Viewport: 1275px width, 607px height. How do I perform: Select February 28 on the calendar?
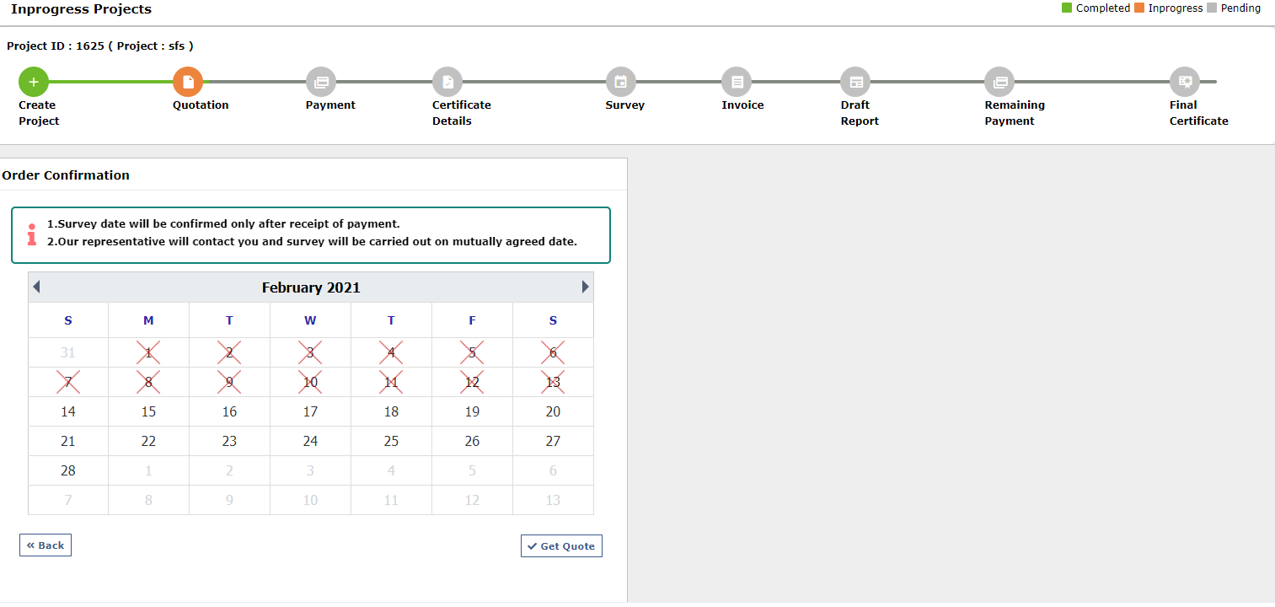coord(68,470)
